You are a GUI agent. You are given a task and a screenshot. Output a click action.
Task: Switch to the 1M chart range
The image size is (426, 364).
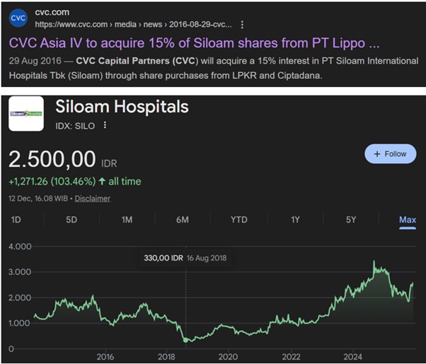pos(127,220)
